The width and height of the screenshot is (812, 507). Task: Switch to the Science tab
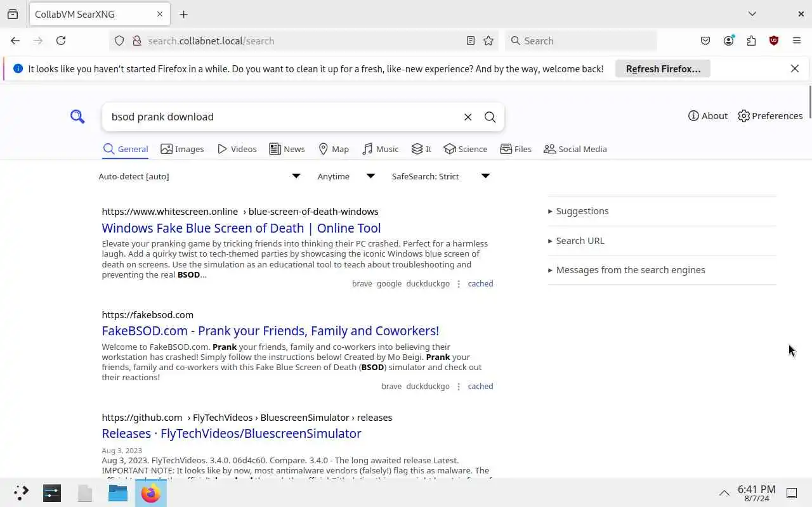(466, 149)
